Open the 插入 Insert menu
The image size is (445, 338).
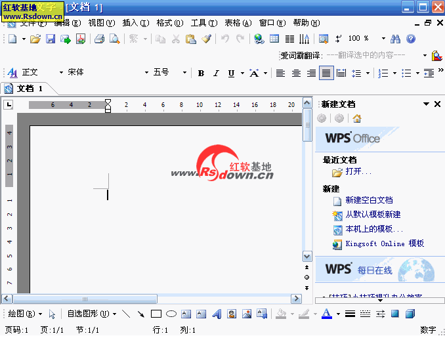click(136, 23)
